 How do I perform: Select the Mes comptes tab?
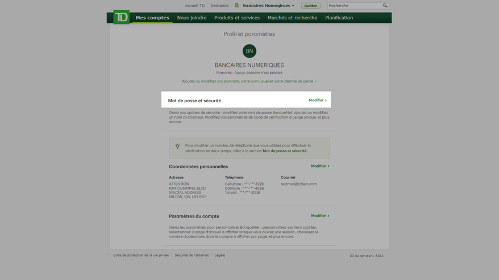(x=152, y=18)
